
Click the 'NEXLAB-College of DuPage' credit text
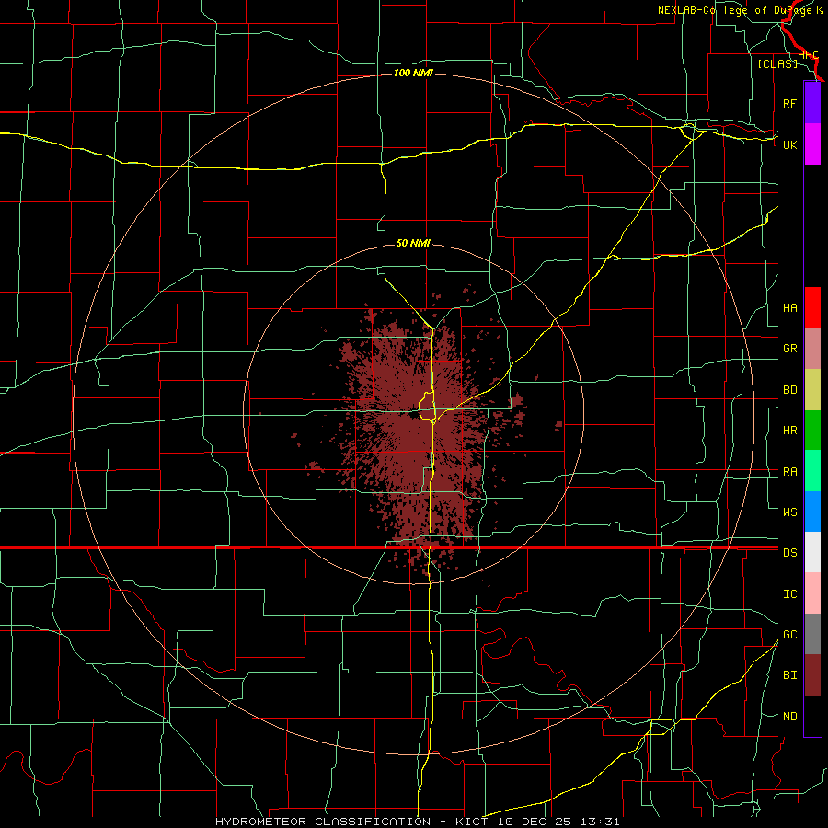click(735, 10)
